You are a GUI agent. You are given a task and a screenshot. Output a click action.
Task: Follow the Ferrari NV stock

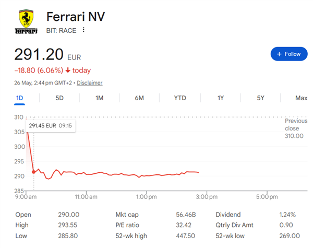(289, 54)
